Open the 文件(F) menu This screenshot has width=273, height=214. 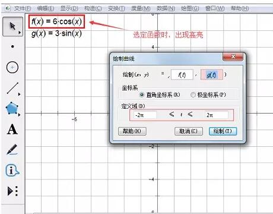click(23, 8)
